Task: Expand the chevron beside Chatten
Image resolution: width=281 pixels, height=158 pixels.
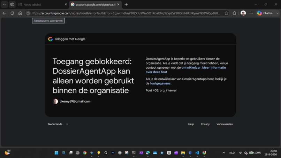Action: [278, 13]
